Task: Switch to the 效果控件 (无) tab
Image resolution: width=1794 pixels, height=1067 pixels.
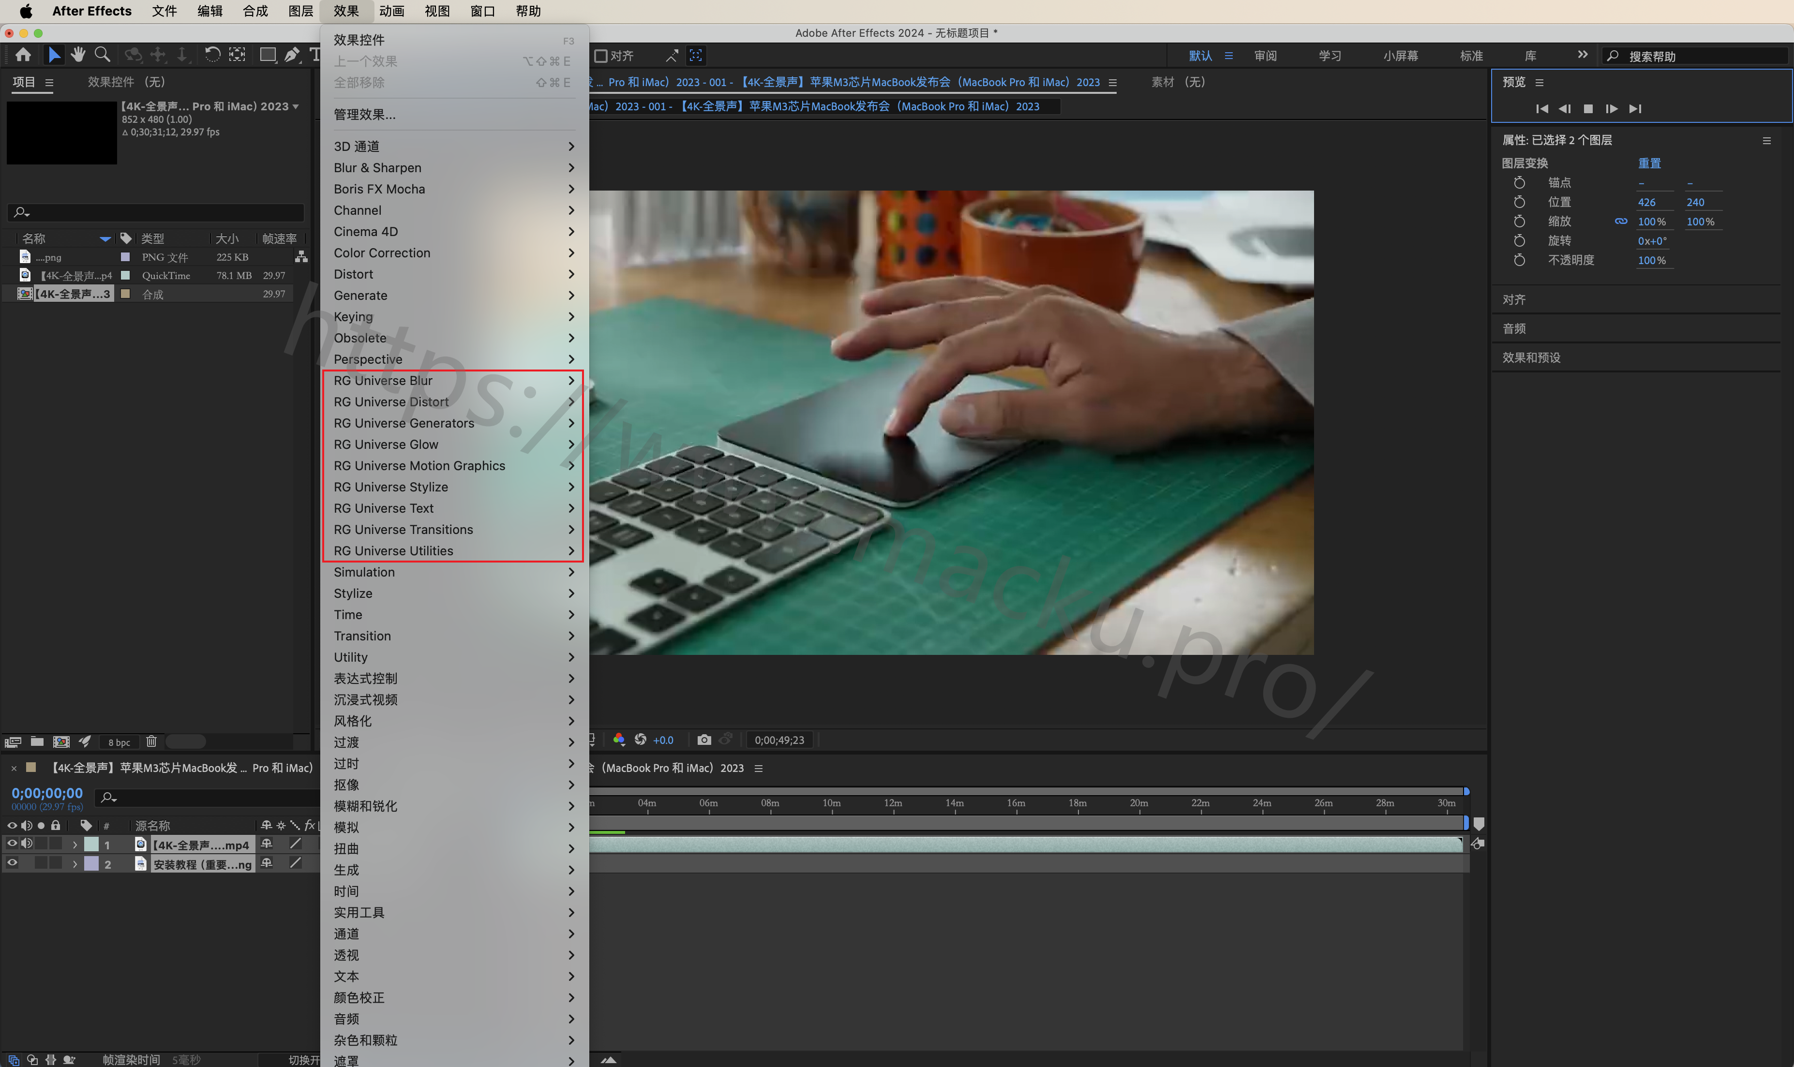Action: coord(127,82)
